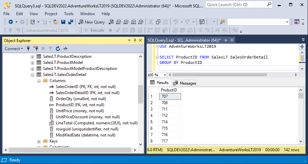Open the Find combo box dropdown arrow
The height and width of the screenshot is (164, 308).
coord(287,22)
